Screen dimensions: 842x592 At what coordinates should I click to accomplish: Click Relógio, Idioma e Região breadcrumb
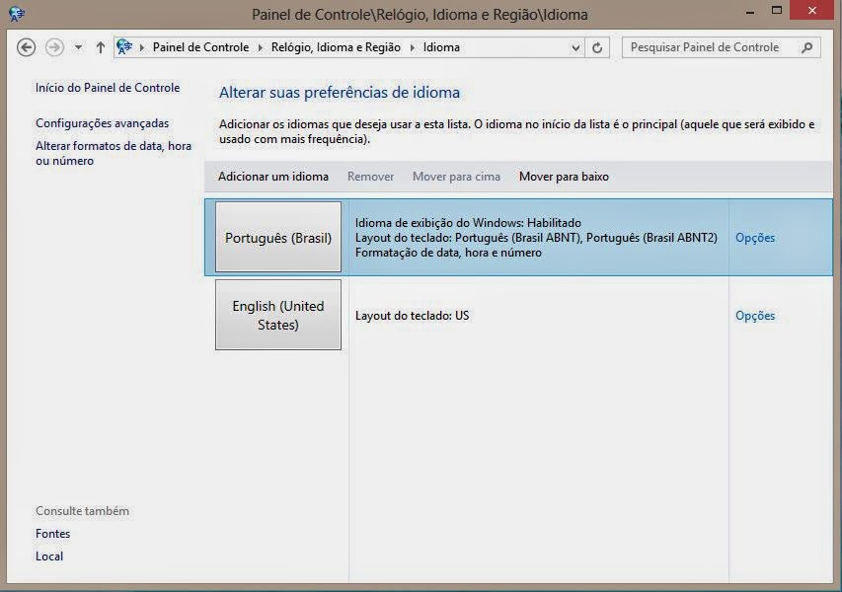tap(336, 47)
